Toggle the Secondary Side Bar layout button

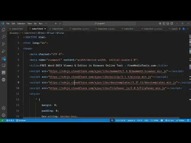pyautogui.click(x=172, y=24)
